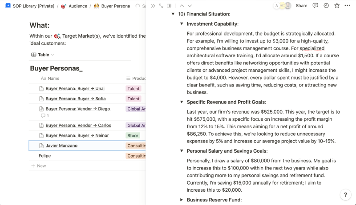
Task: Open page in full view arrows icon
Action: pyautogui.click(x=161, y=6)
